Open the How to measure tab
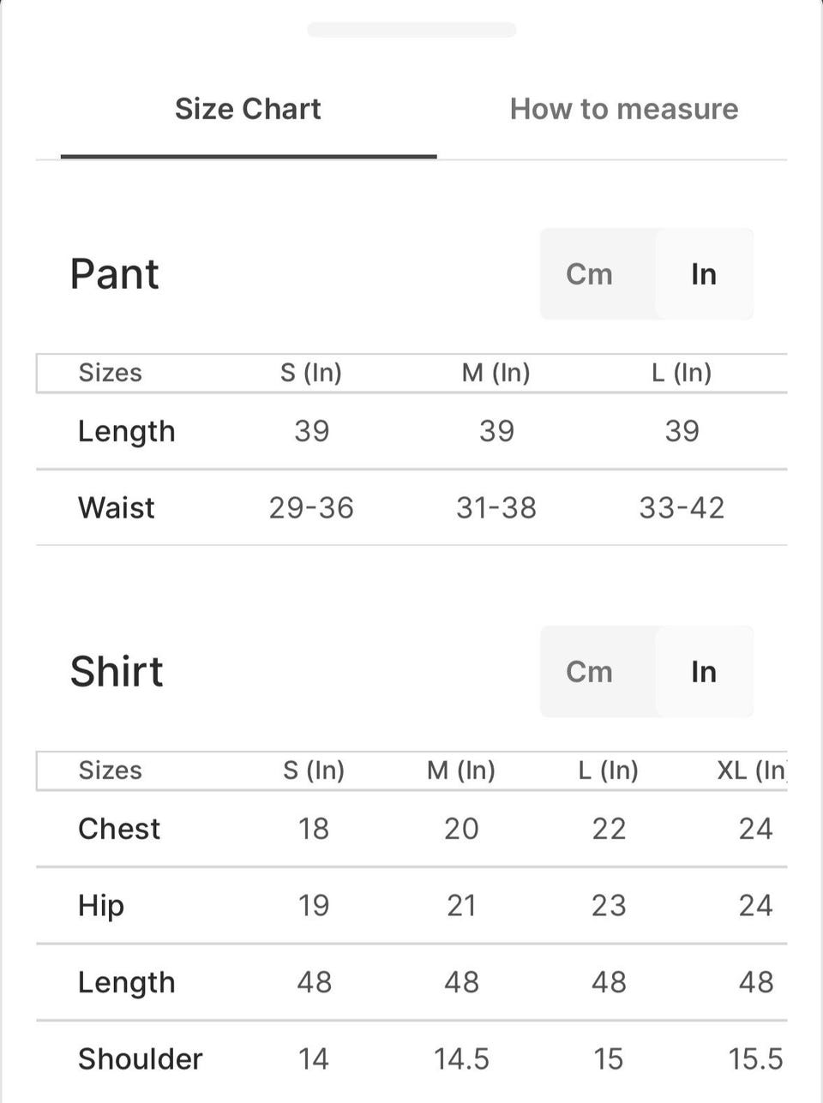Screen dimensions: 823x1103 pos(623,109)
